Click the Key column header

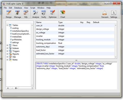(82, 22)
